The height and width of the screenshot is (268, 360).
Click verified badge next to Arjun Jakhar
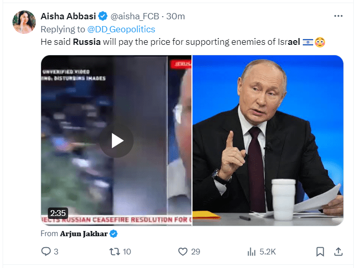click(114, 234)
